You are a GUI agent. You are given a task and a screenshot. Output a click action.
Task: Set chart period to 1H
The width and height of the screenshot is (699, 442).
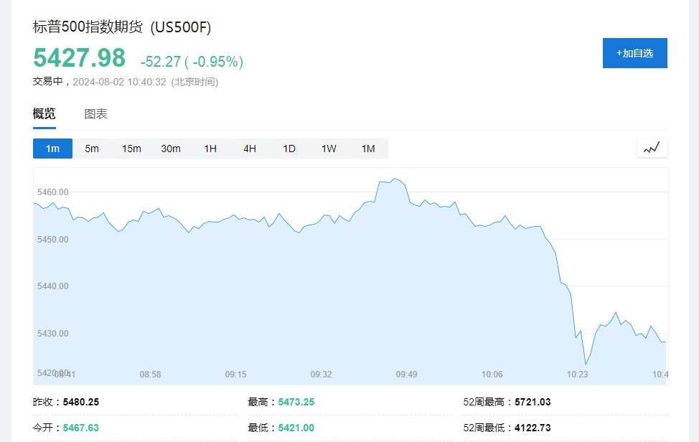(210, 149)
